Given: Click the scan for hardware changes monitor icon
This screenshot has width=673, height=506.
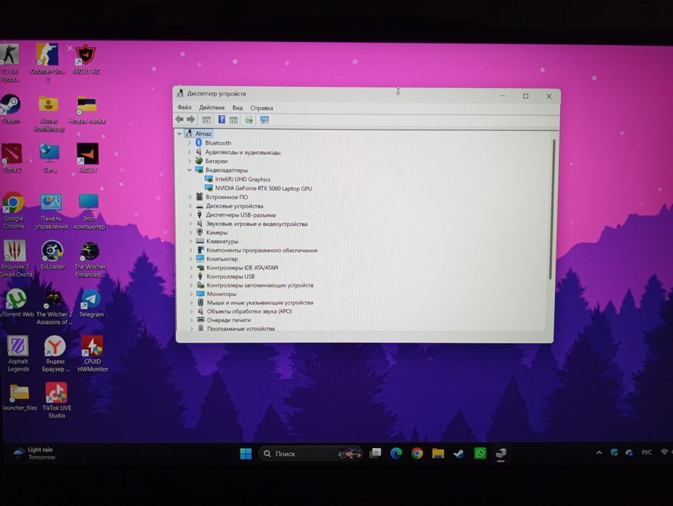Looking at the screenshot, I should pyautogui.click(x=264, y=120).
